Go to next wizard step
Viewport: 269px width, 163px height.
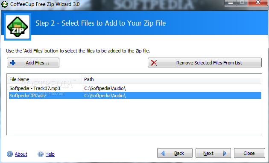(x=213, y=153)
